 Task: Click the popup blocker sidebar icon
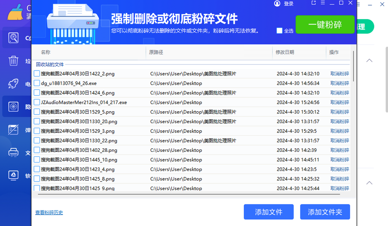[13, 130]
